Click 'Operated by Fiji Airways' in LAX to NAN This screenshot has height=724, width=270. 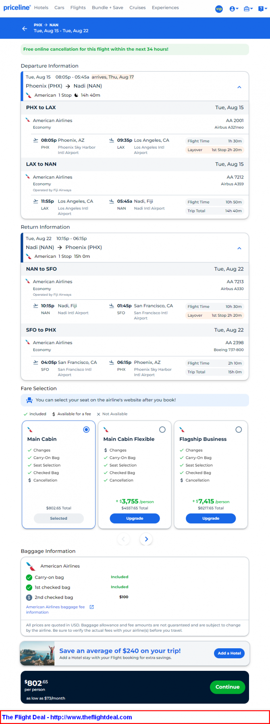pos(52,190)
